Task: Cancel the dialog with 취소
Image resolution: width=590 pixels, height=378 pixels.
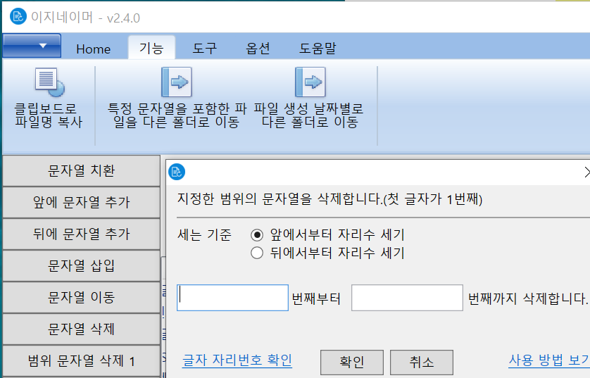Action: 422,363
